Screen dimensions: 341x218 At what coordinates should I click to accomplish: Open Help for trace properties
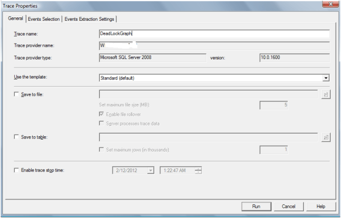click(x=321, y=207)
